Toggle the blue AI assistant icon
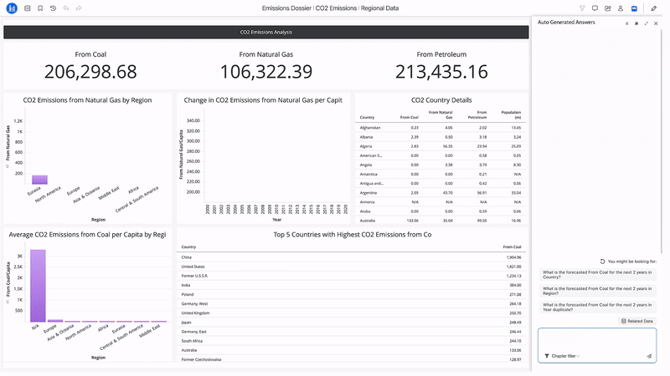670x376 pixels. click(634, 8)
